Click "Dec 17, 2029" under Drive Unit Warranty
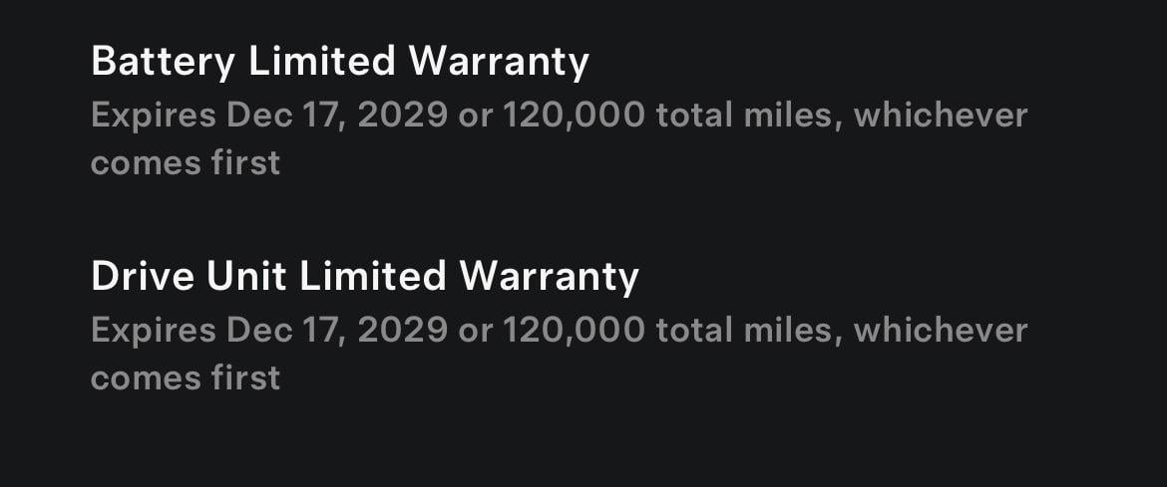The image size is (1167, 487). point(337,330)
